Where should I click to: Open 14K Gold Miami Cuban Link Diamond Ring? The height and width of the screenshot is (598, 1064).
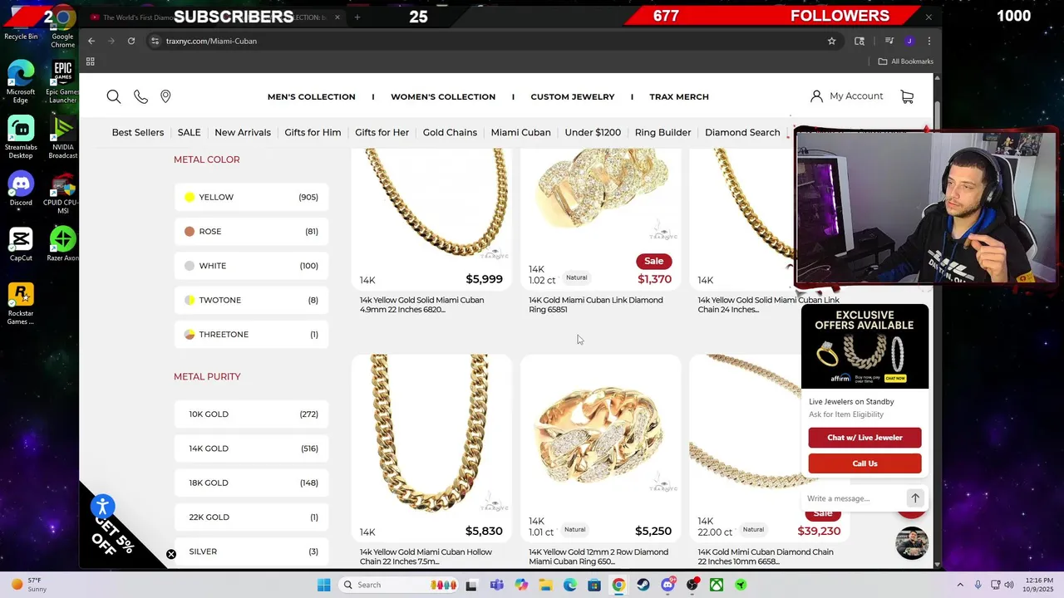coord(596,305)
